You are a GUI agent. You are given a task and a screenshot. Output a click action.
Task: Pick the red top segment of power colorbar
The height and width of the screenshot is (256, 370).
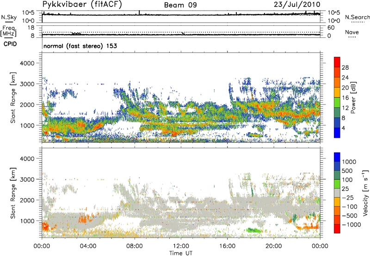pos(337,62)
